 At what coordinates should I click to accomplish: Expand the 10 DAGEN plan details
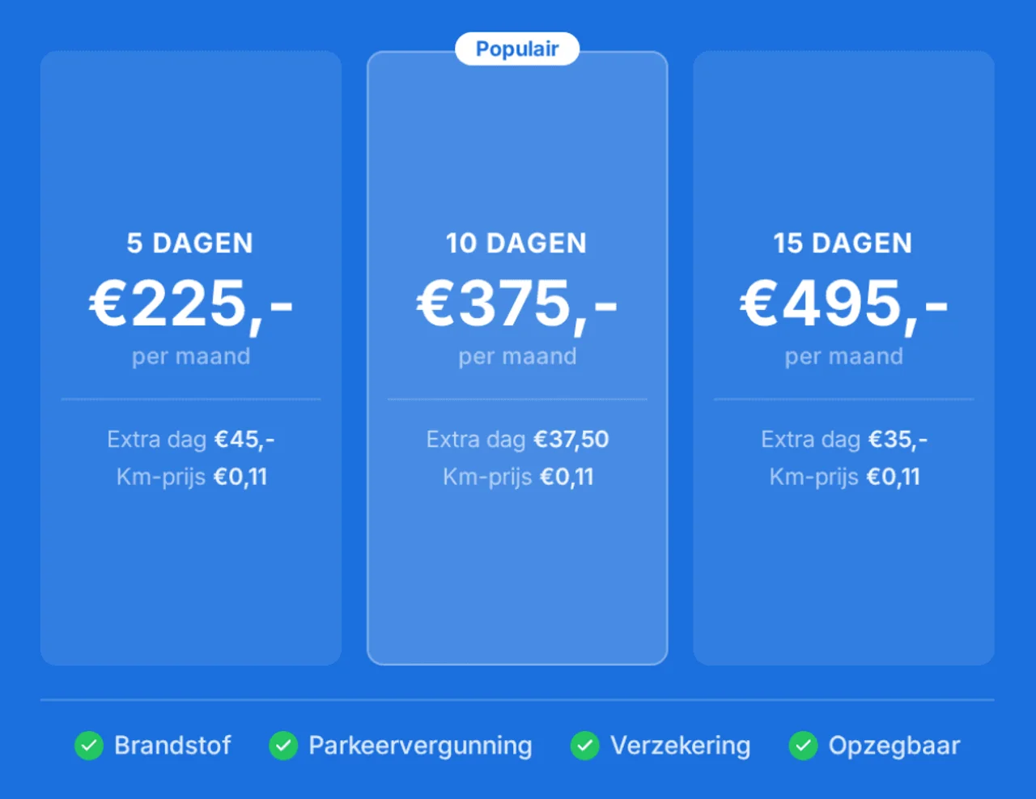click(517, 356)
